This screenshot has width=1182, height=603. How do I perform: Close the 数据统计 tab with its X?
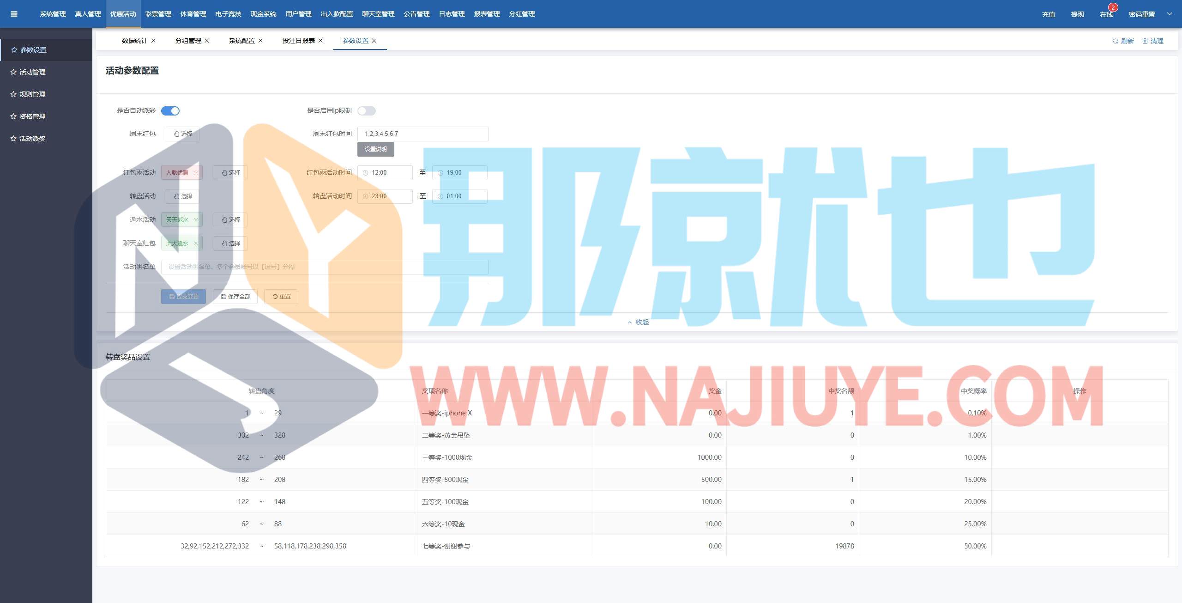153,41
